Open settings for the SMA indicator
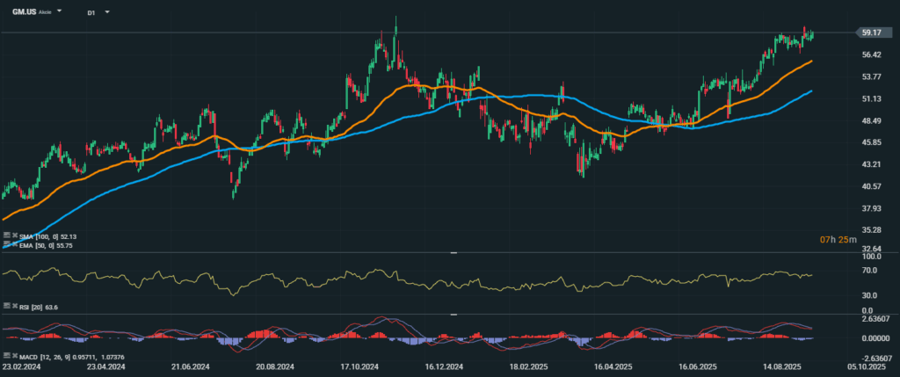The image size is (900, 377). tap(6, 236)
